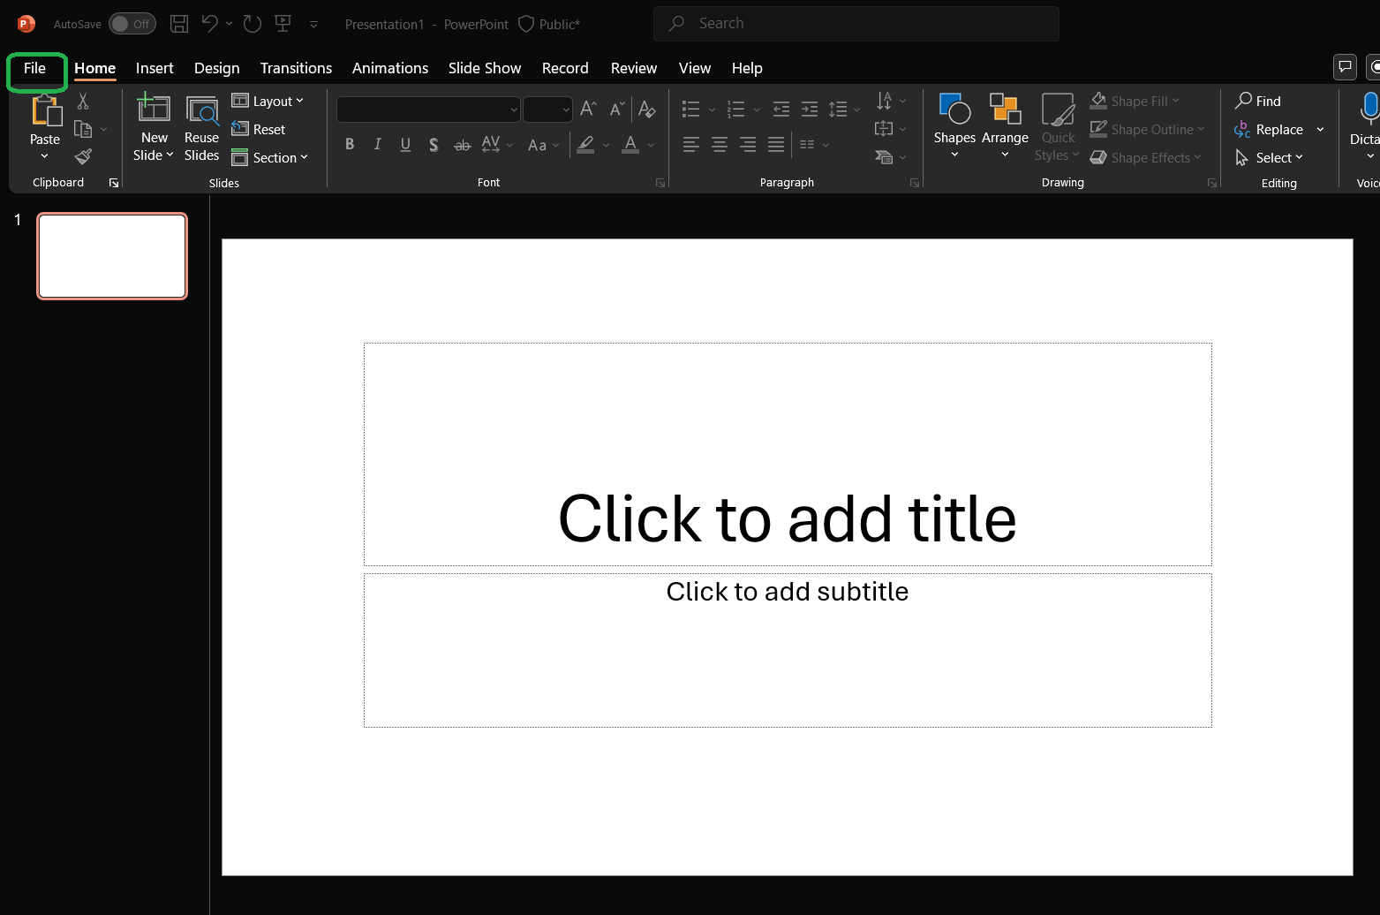Switch to the Insert tab

[155, 68]
